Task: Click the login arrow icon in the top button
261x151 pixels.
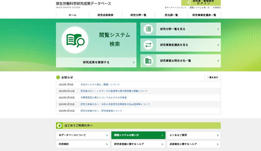Action: tap(188, 2)
